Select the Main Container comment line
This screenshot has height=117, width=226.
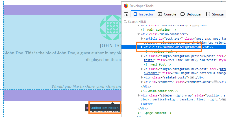click(x=158, y=30)
